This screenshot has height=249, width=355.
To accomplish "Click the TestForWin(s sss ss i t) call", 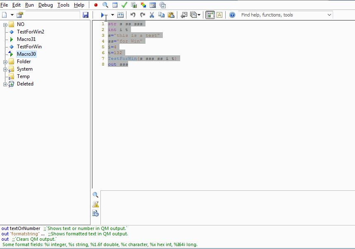I will click(x=143, y=58).
